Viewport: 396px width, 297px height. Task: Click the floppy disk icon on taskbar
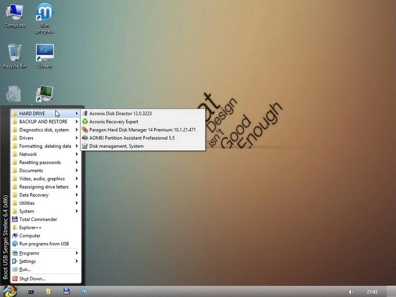tap(66, 292)
